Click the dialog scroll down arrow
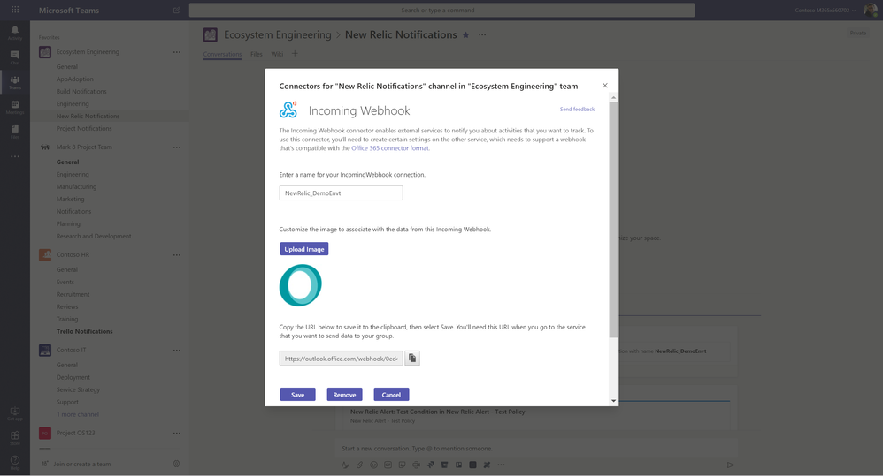This screenshot has height=476, width=883. point(613,401)
